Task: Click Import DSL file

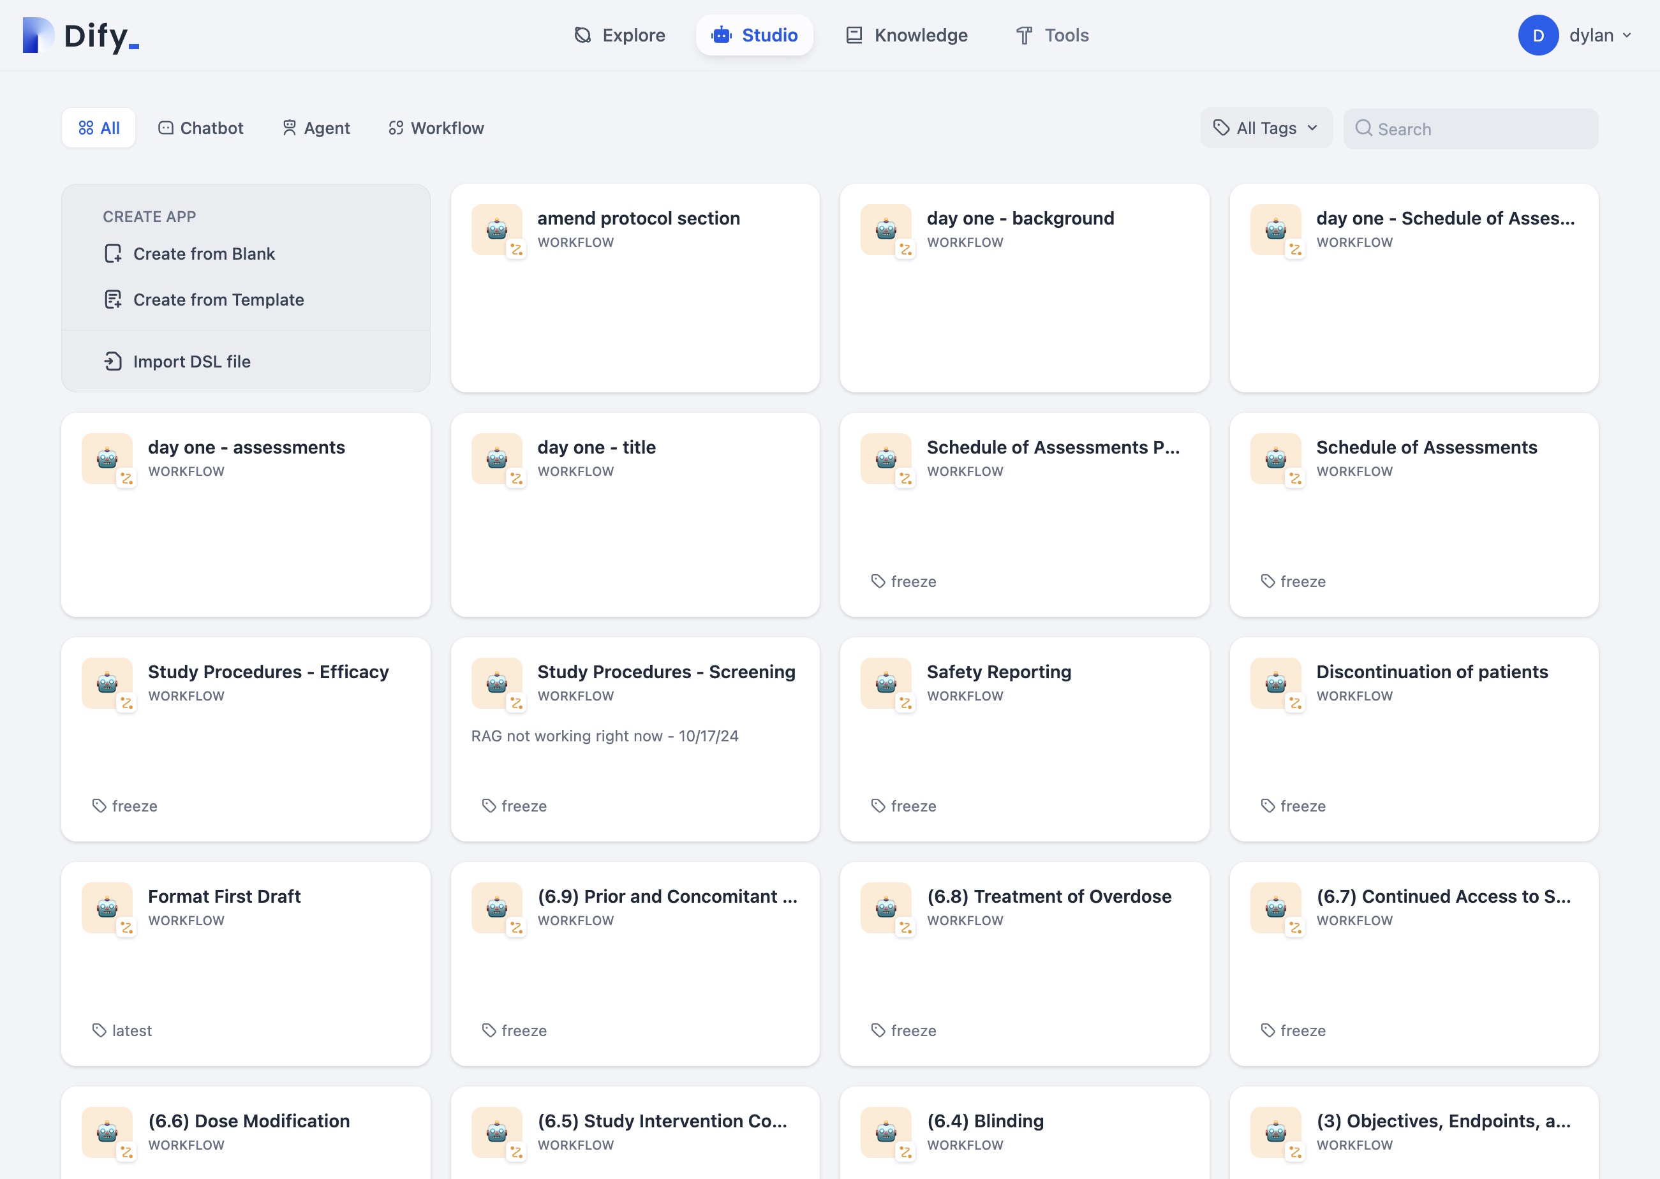Action: [177, 361]
